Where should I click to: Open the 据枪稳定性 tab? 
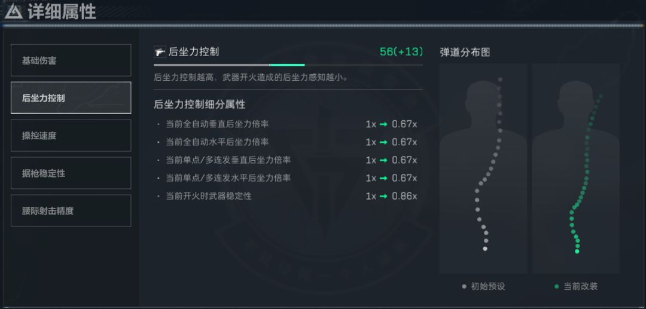point(71,173)
